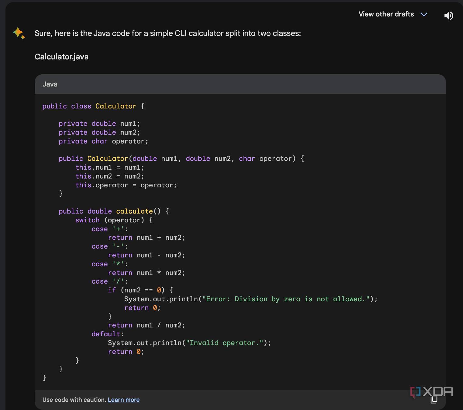
Task: Click the line 'return num1 - num2;'
Action: click(x=147, y=255)
